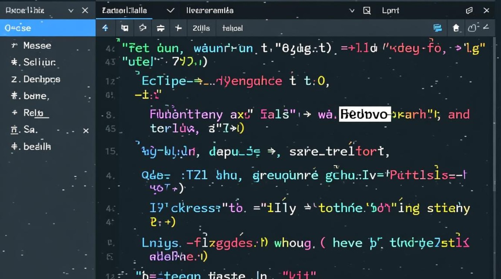
Task: Click the icon before the bealla sidebar item
Action: 15,146
